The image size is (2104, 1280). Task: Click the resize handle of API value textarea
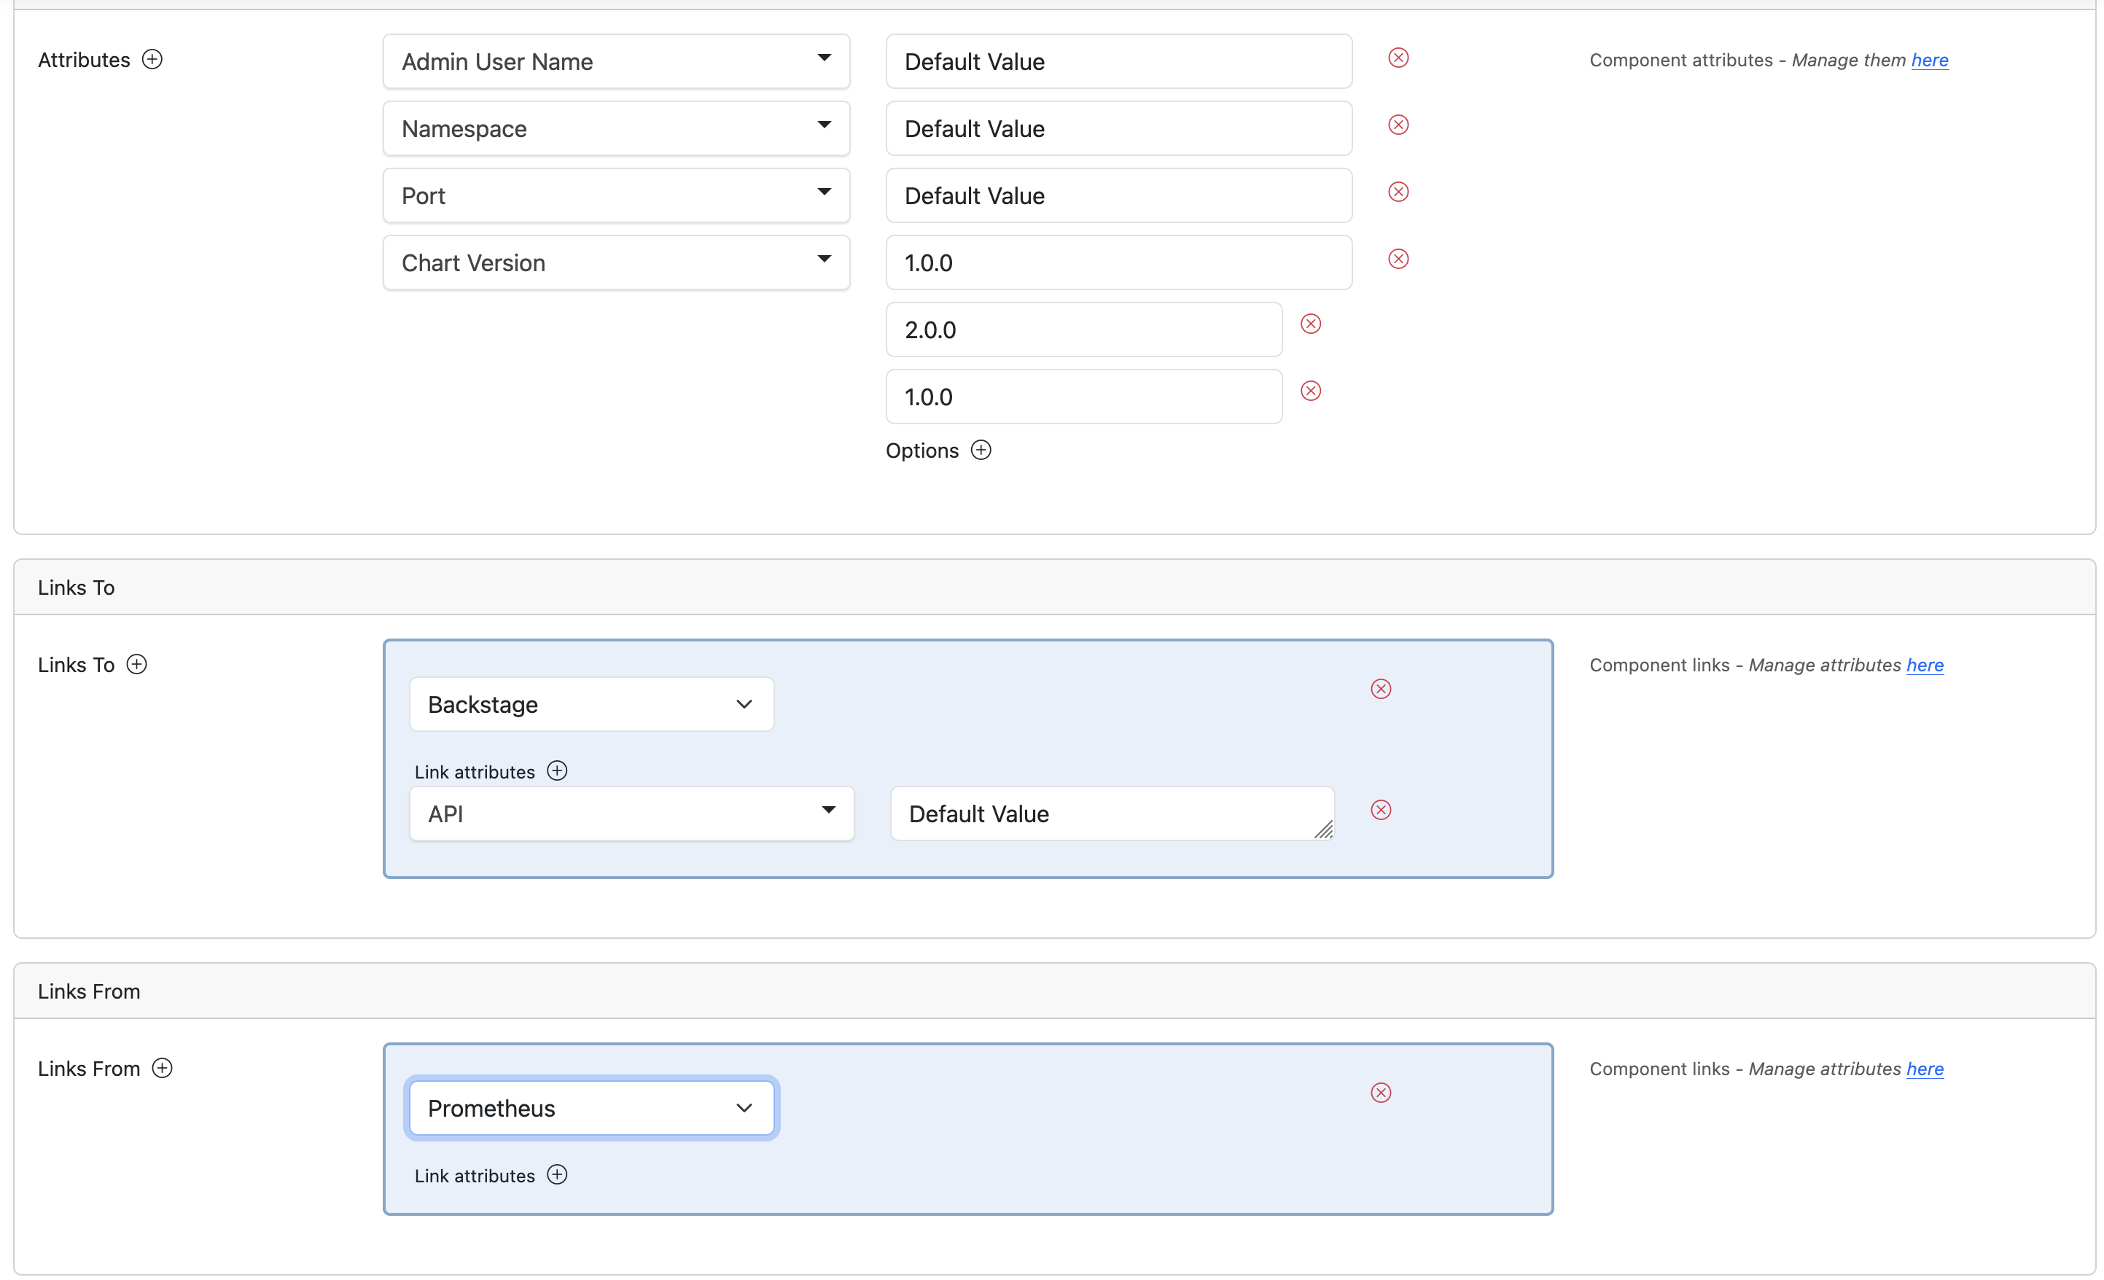pos(1323,830)
